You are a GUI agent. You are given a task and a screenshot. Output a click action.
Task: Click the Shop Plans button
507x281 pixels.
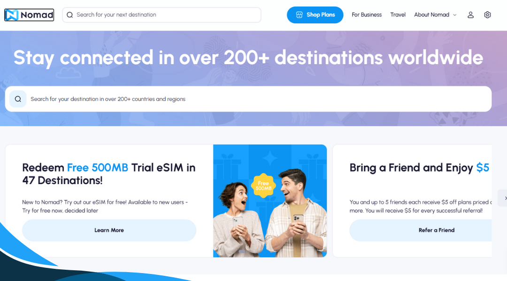point(315,15)
